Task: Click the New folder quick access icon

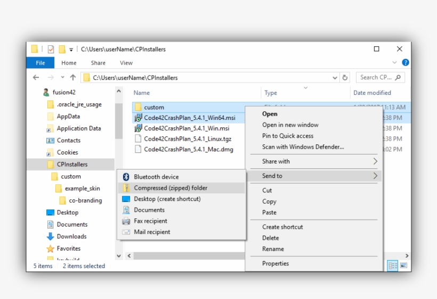Action: click(x=62, y=50)
